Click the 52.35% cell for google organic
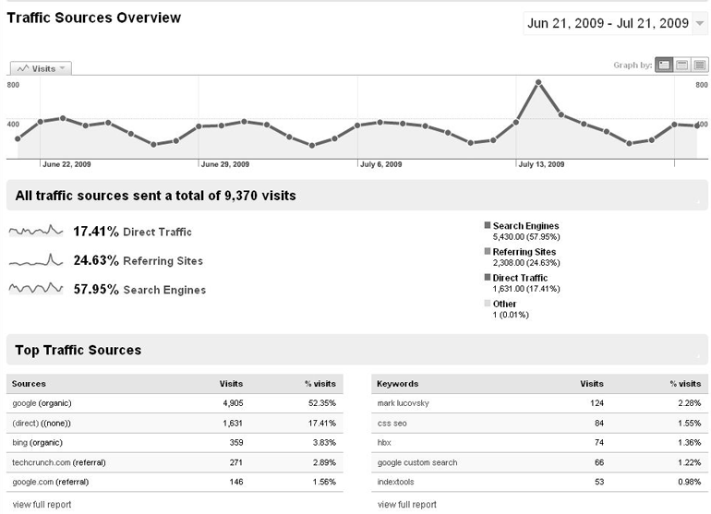711x514 pixels. pyautogui.click(x=322, y=403)
